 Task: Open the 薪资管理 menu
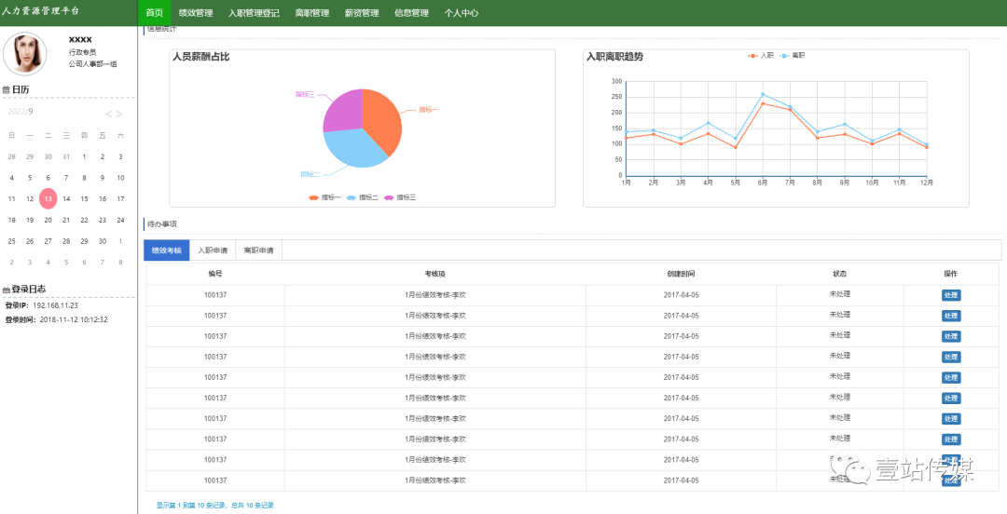(362, 13)
